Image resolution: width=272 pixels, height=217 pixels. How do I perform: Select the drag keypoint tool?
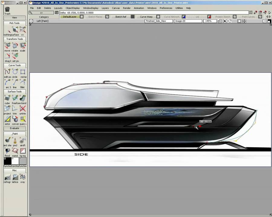[7, 56]
